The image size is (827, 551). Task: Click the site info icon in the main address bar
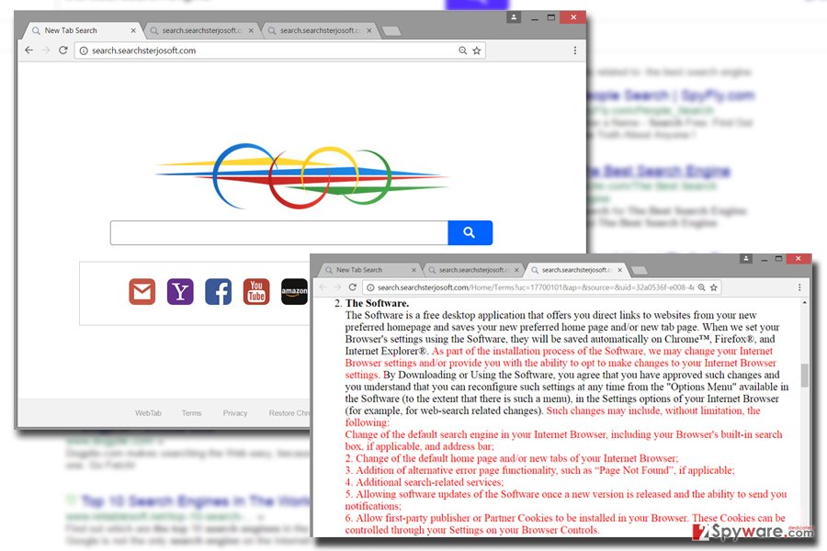(84, 51)
